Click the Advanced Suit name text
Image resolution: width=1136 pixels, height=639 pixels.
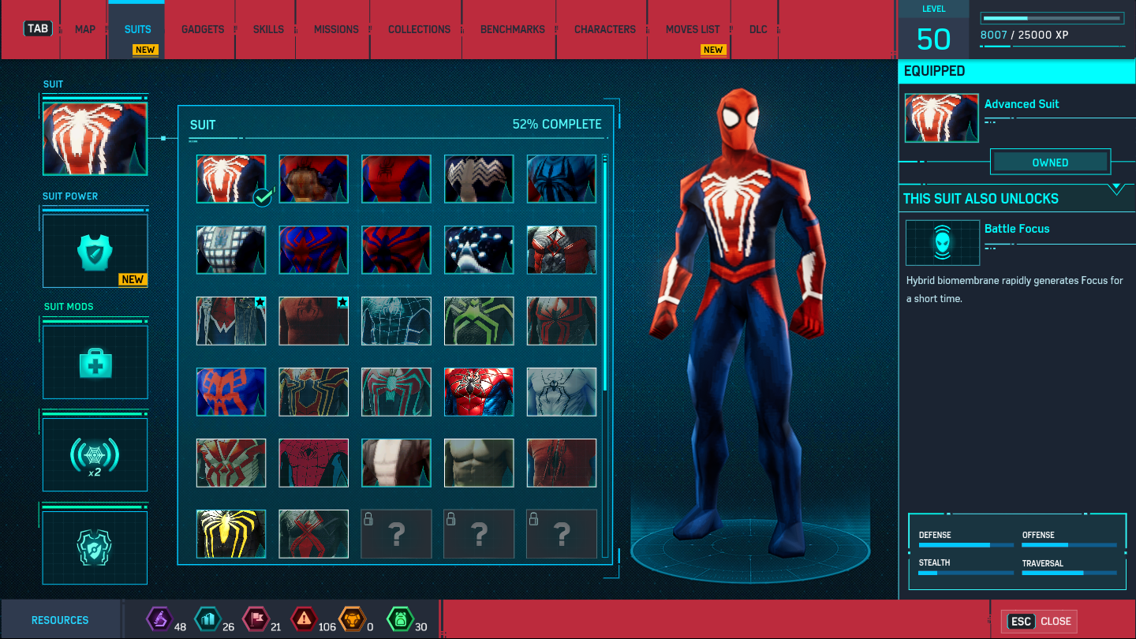point(1022,104)
